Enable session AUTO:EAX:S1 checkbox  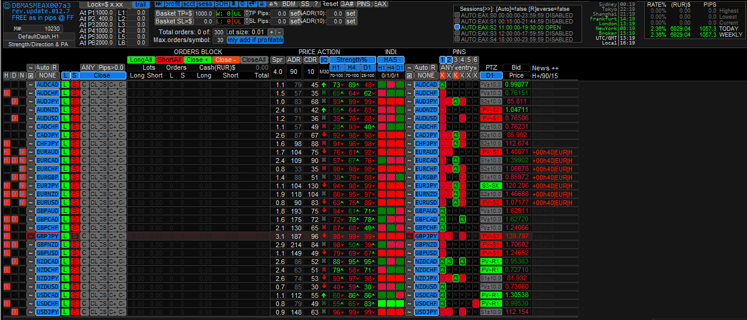[457, 22]
